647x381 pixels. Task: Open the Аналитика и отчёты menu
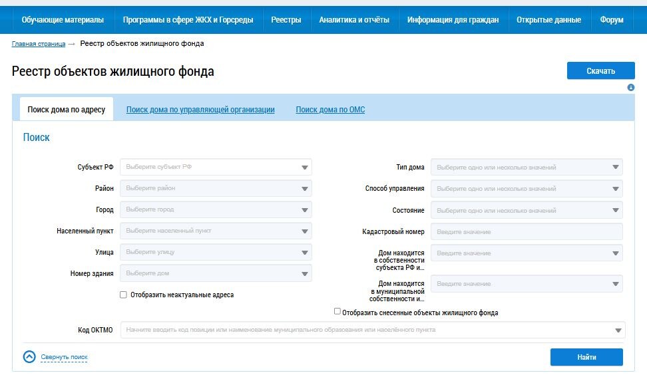coord(354,20)
